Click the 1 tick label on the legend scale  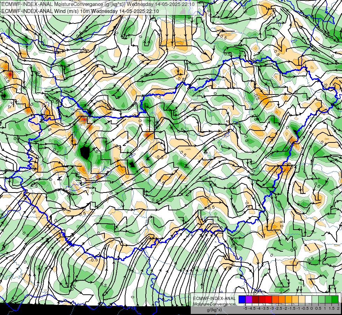(x=325, y=308)
